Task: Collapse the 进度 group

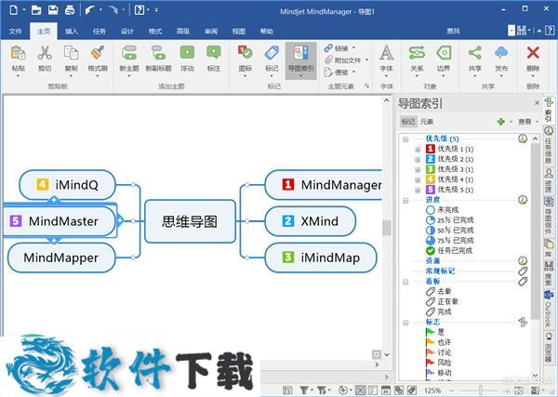Action: click(x=405, y=200)
